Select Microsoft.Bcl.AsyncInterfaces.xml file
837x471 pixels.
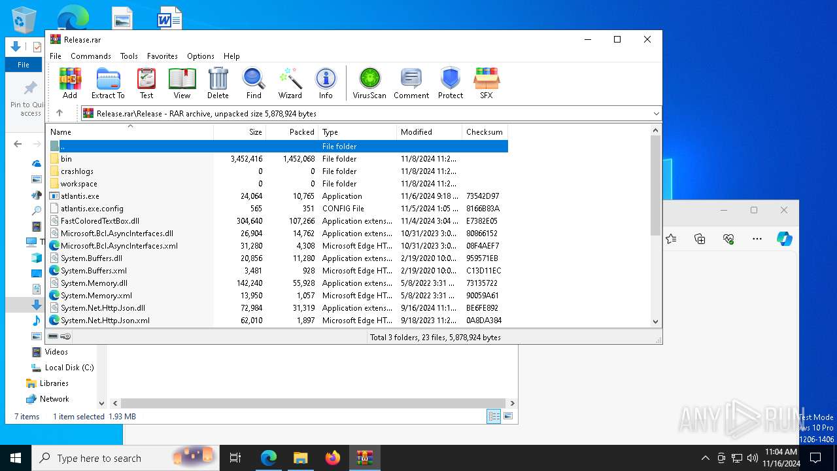(x=278, y=246)
